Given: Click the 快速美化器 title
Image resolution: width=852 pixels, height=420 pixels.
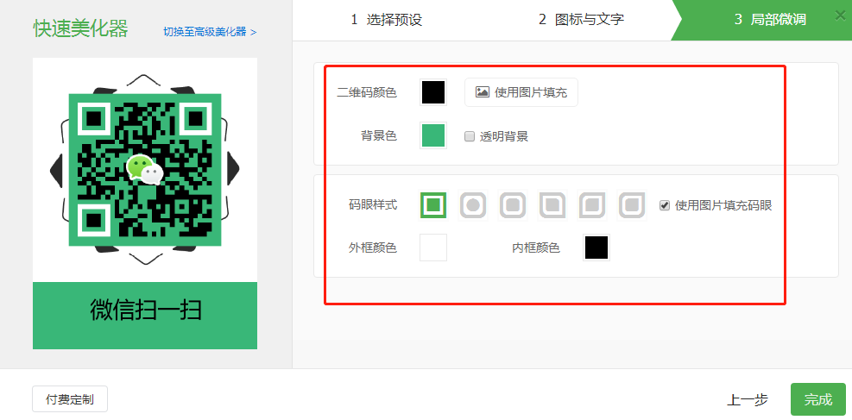Looking at the screenshot, I should (80, 28).
